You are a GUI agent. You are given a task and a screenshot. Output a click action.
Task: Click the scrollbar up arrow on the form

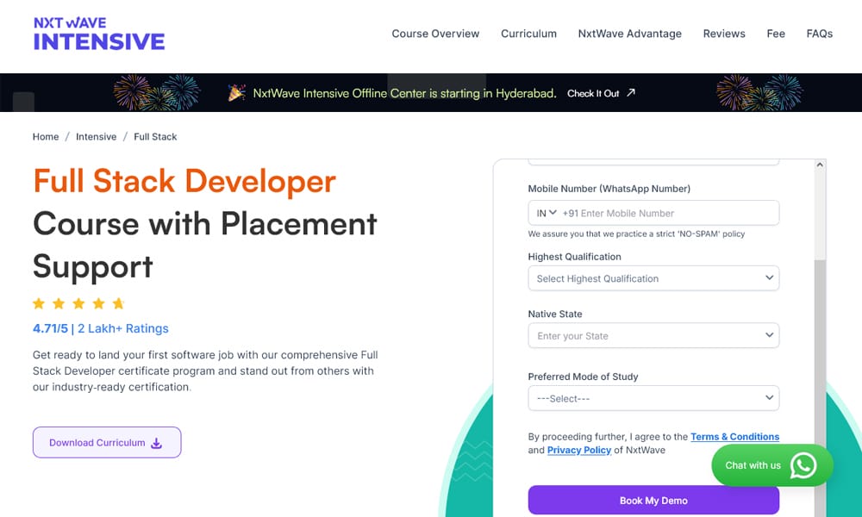(819, 164)
